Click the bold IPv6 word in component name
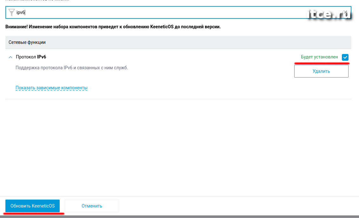This screenshot has height=218, width=359. click(42, 57)
